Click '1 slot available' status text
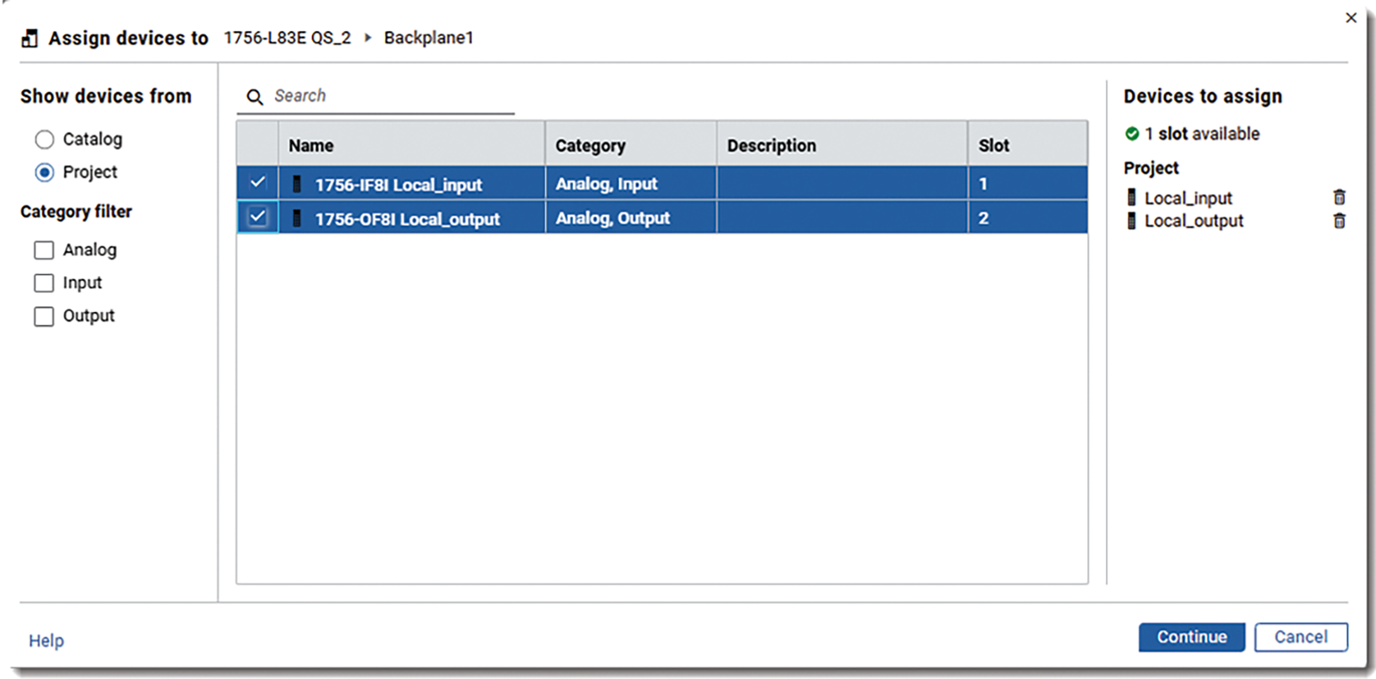The height and width of the screenshot is (679, 1376). point(1202,134)
